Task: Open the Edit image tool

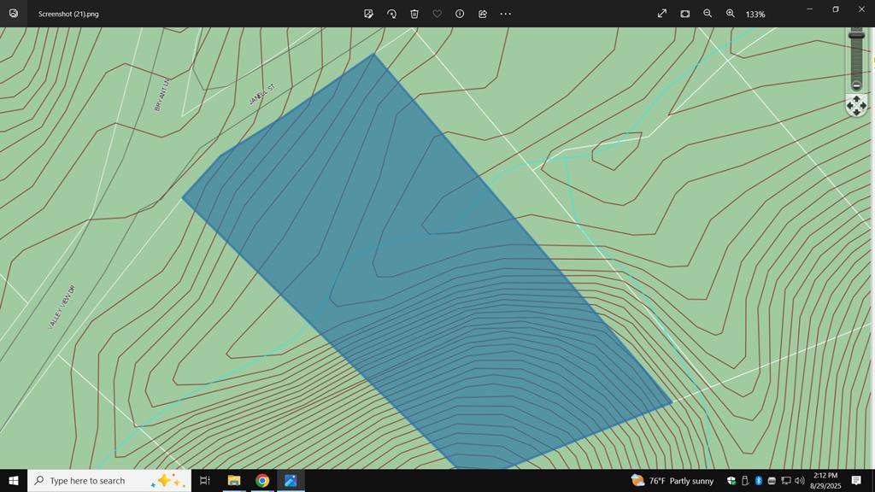Action: 368,14
